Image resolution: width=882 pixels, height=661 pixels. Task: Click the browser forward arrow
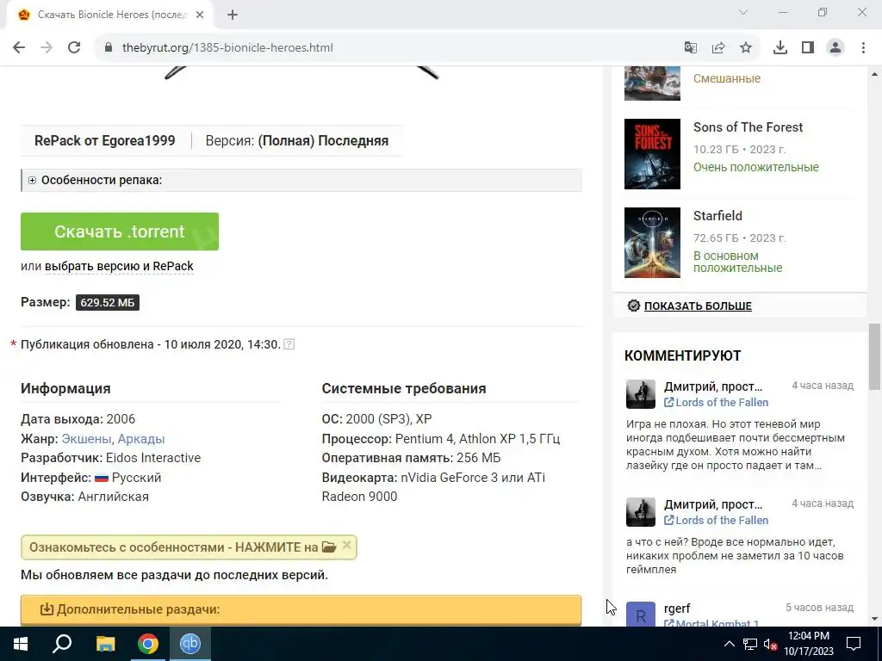[x=47, y=48]
